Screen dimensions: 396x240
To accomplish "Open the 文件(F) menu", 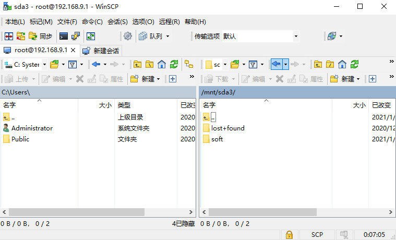I will click(x=67, y=22).
